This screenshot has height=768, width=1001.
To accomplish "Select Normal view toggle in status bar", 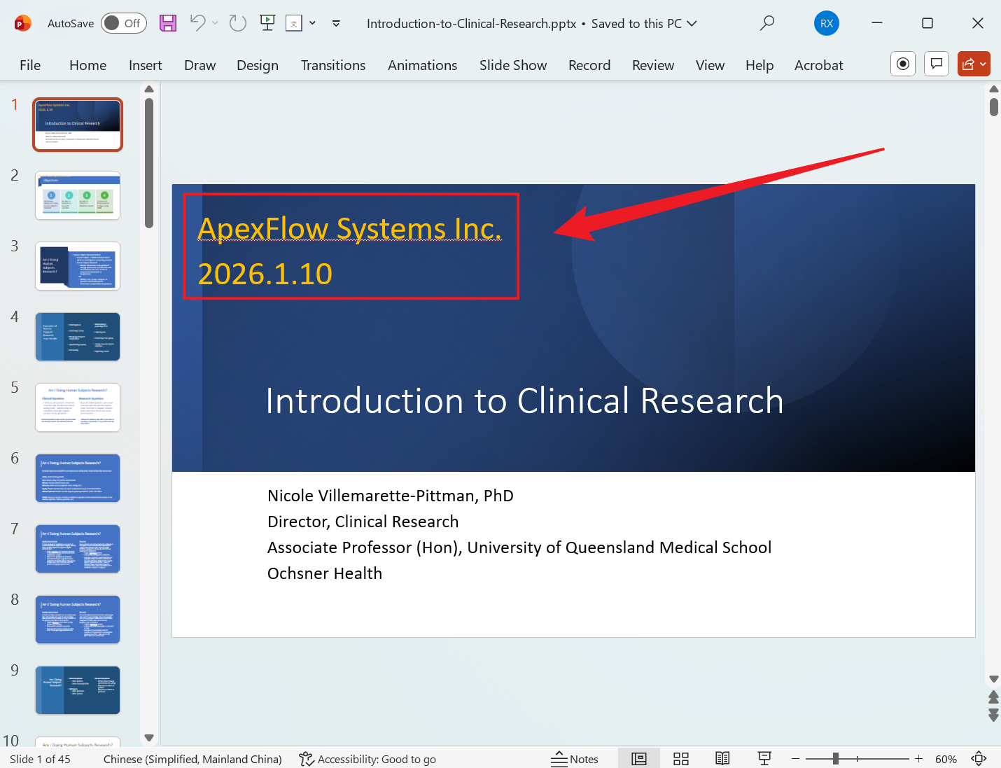I will [x=638, y=758].
